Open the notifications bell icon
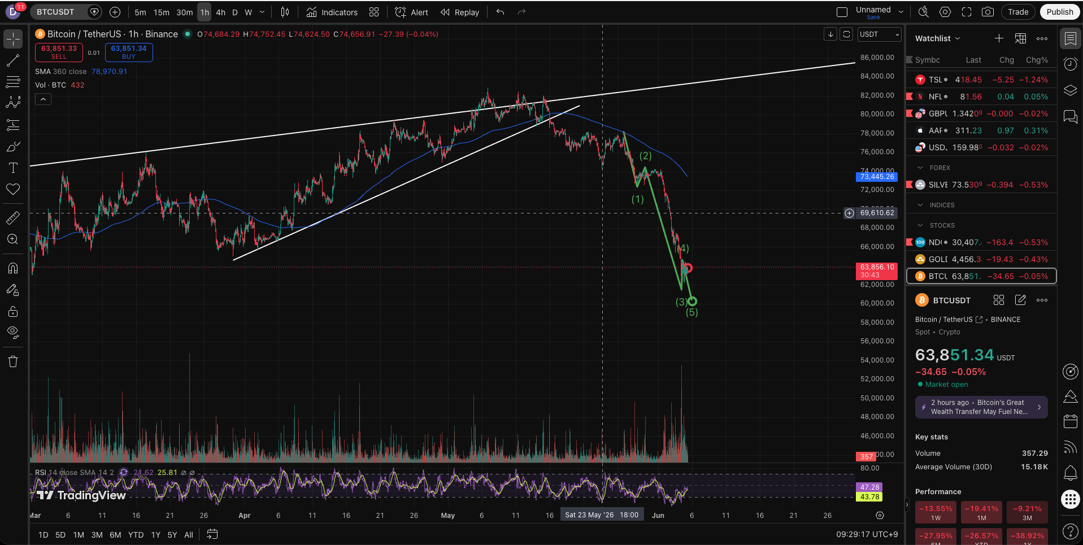 pos(1070,473)
